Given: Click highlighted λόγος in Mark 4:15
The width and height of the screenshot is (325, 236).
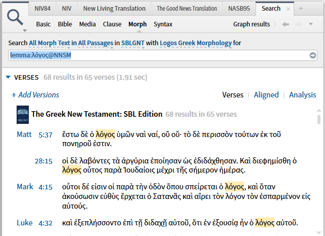Looking at the screenshot, I should pos(234,187).
